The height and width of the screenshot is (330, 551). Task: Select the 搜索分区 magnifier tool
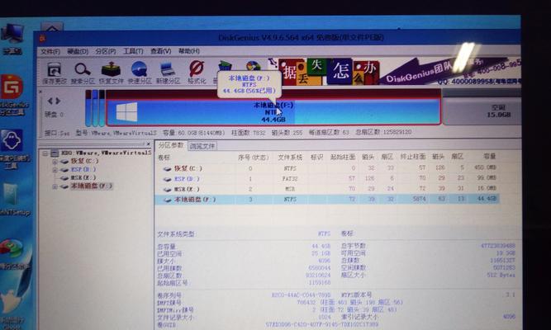(x=83, y=73)
